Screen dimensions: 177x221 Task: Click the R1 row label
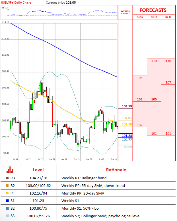coord(13,193)
